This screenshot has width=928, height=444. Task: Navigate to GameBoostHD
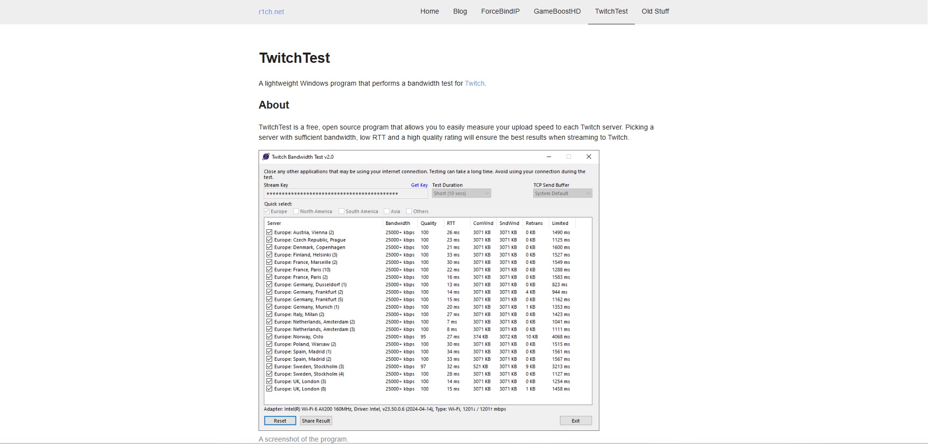tap(557, 11)
